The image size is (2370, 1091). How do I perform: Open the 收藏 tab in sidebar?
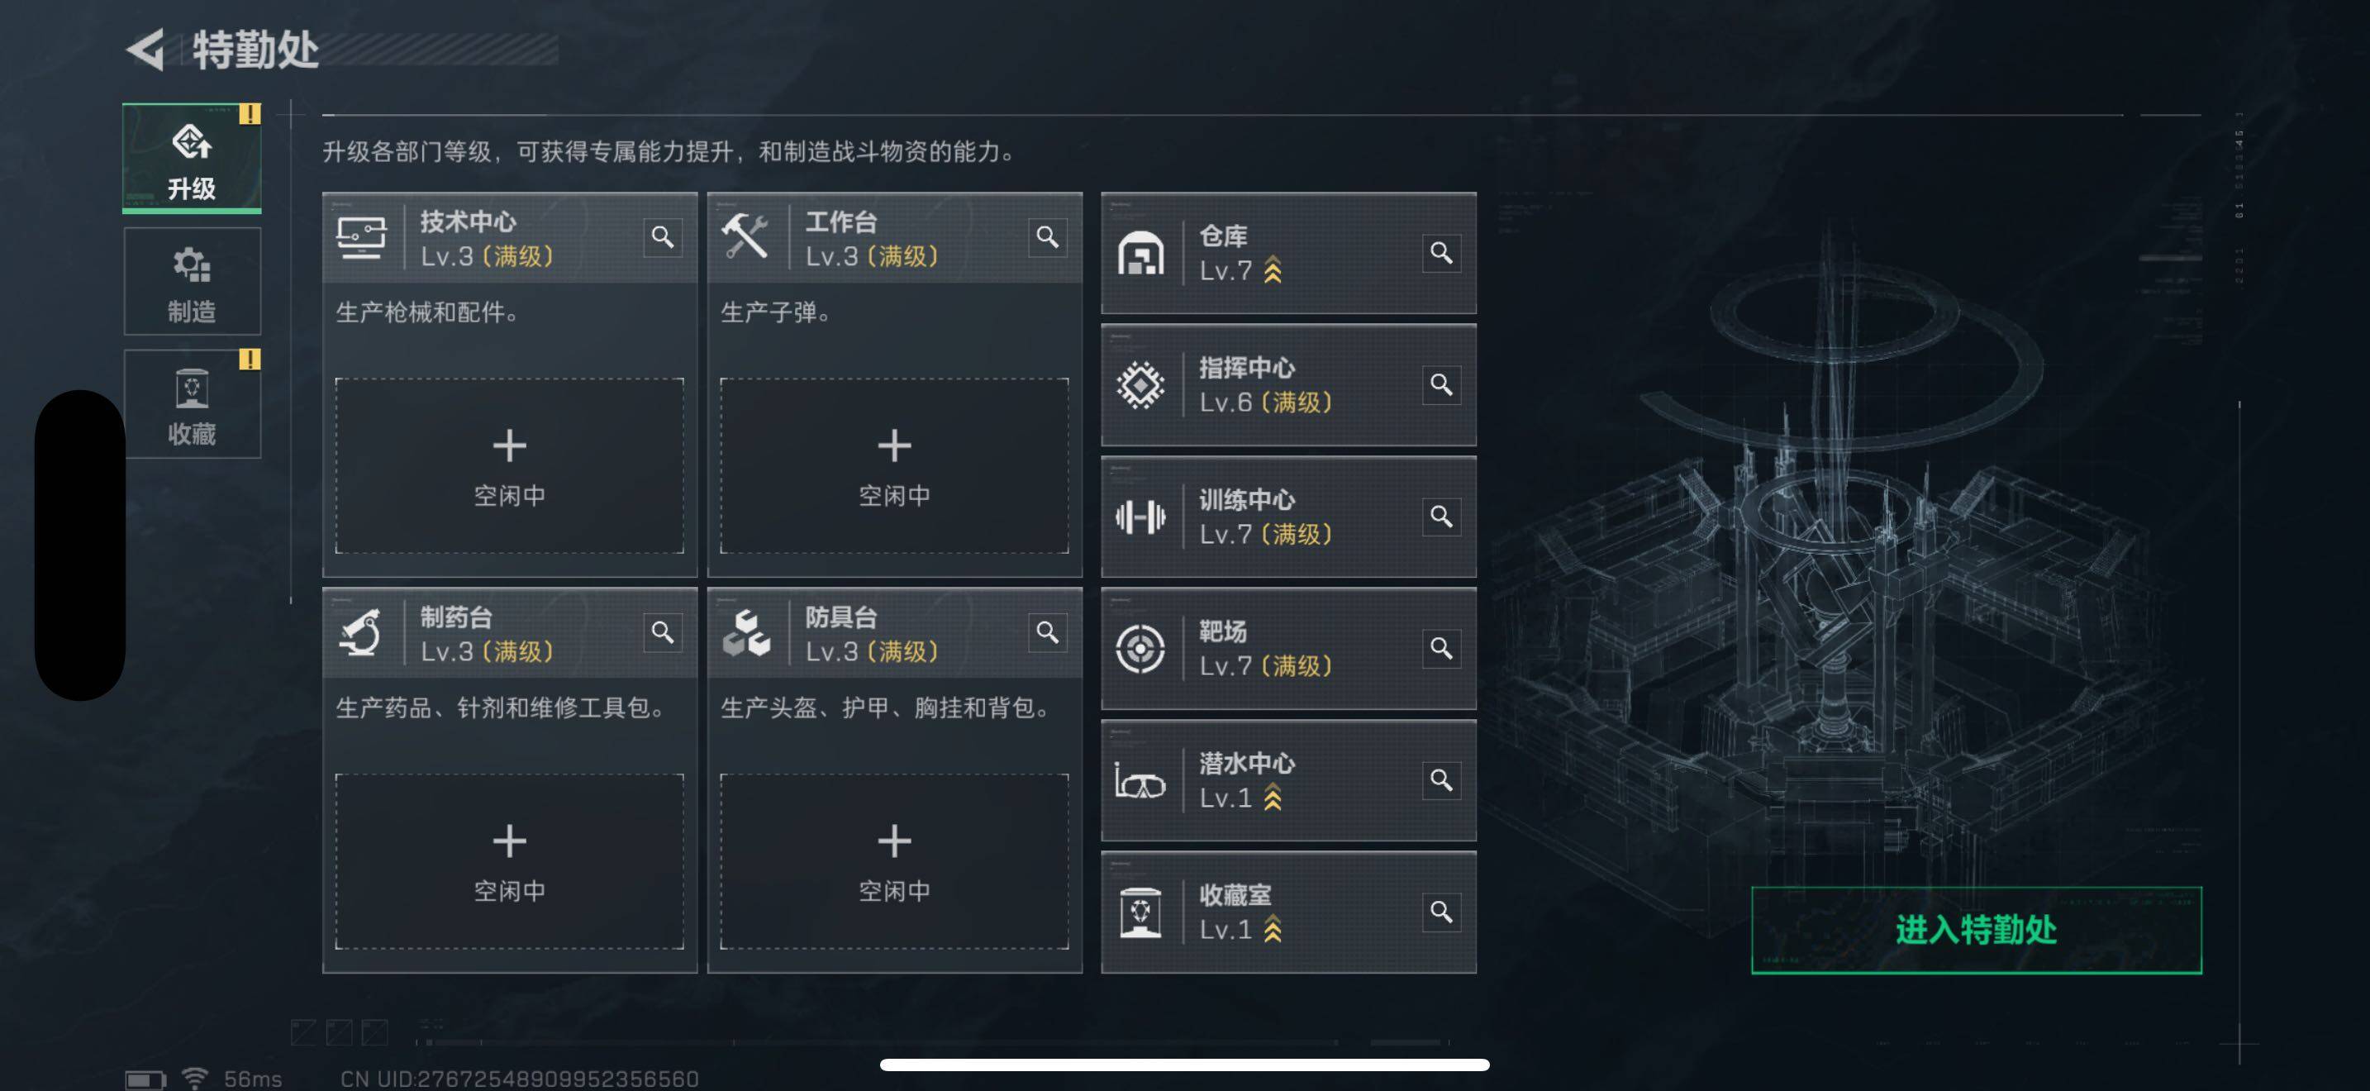tap(193, 404)
